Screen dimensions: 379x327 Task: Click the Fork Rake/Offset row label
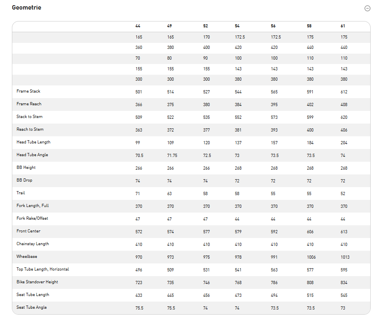point(33,219)
